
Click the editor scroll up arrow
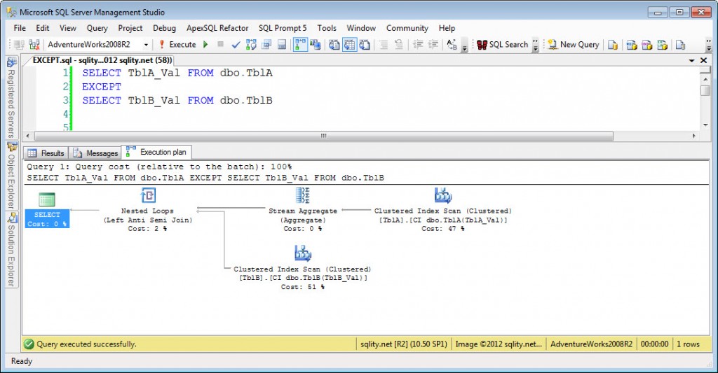point(705,79)
